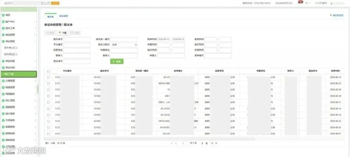
Task: Click the green icon beside 统计报表
Action: point(3,114)
